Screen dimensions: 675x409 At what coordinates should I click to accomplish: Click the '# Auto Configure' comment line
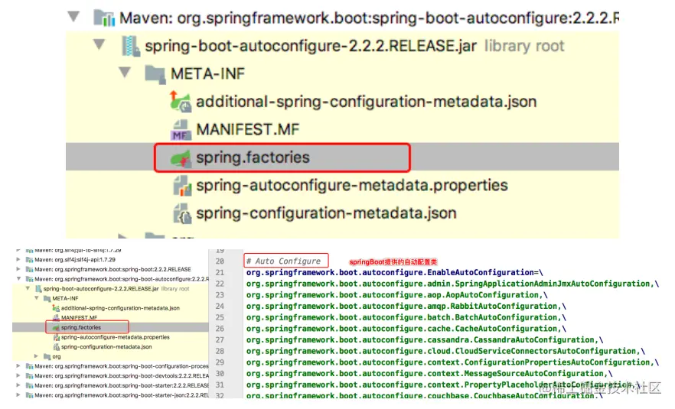tap(283, 261)
